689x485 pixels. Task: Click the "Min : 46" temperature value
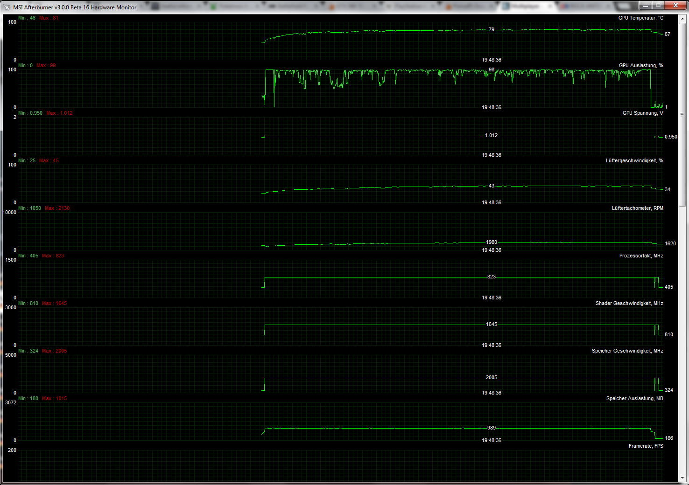[x=27, y=18]
